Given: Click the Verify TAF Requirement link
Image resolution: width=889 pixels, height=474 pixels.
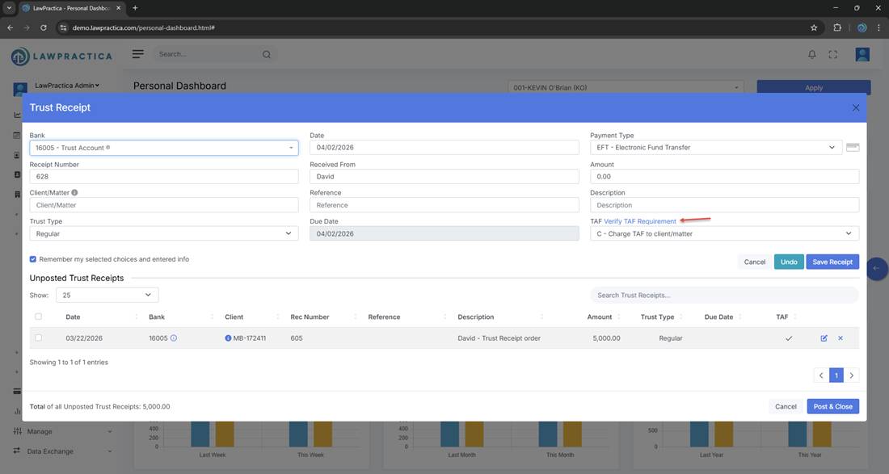Looking at the screenshot, I should [639, 221].
